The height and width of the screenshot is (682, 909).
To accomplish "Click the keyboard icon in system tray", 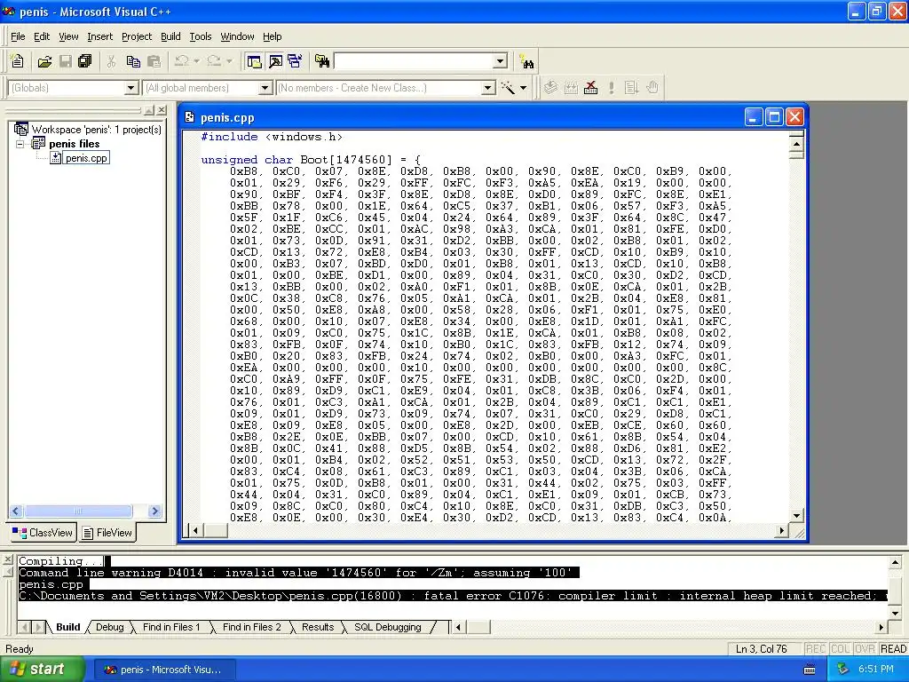I will [810, 670].
